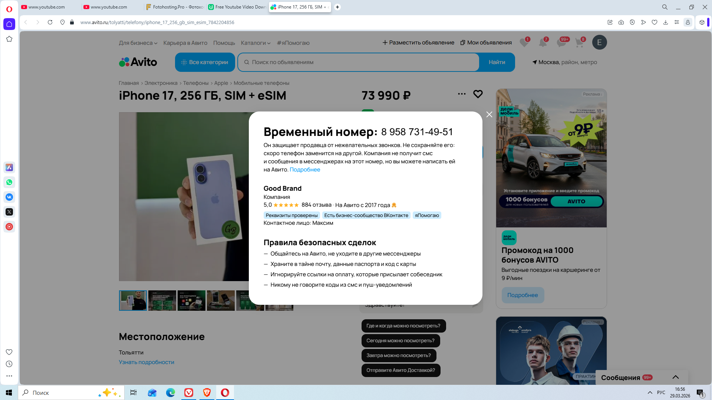Image resolution: width=712 pixels, height=400 pixels.
Task: Switch to Free Youtube Video Downloader tab
Action: click(x=237, y=7)
